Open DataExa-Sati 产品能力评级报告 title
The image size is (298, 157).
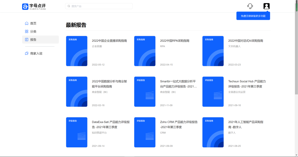coord(111,124)
